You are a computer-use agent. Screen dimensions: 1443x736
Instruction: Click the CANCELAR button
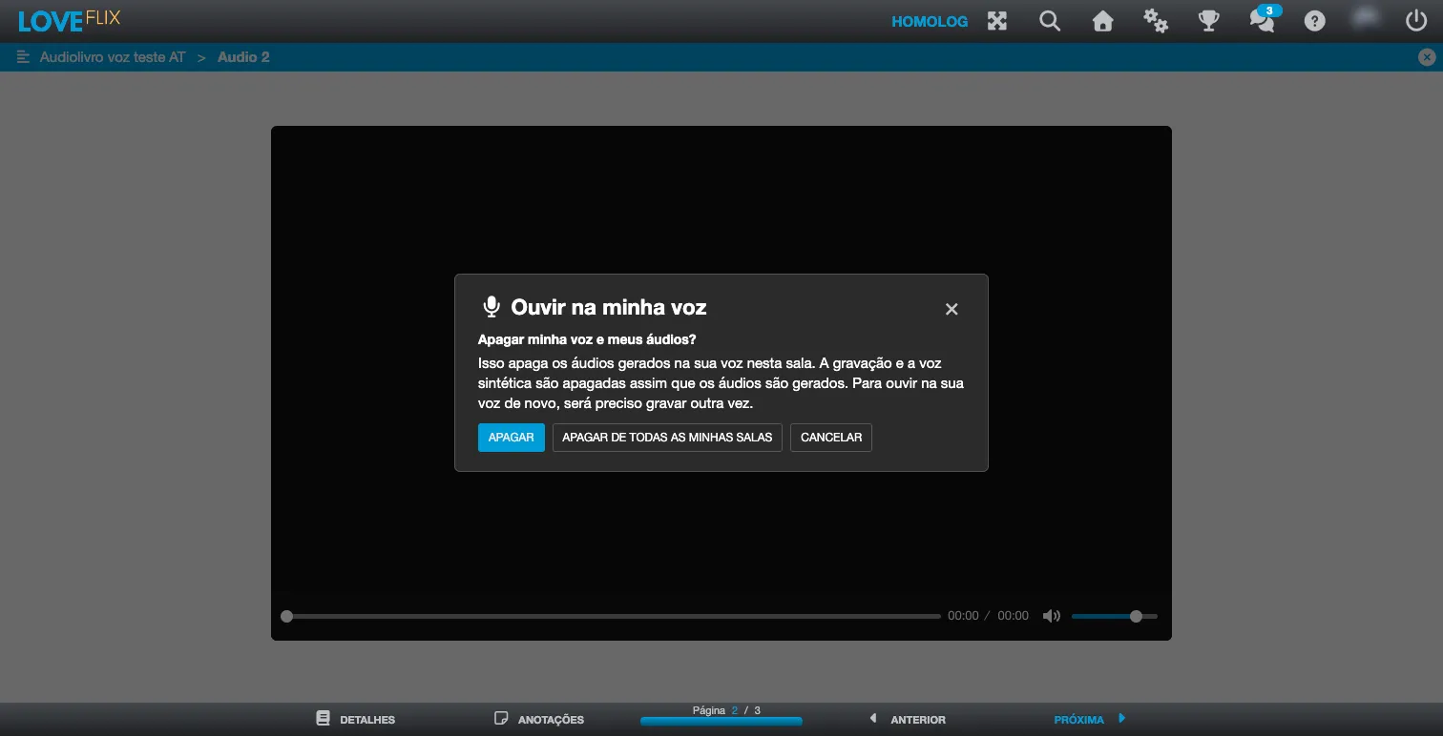(x=831, y=438)
